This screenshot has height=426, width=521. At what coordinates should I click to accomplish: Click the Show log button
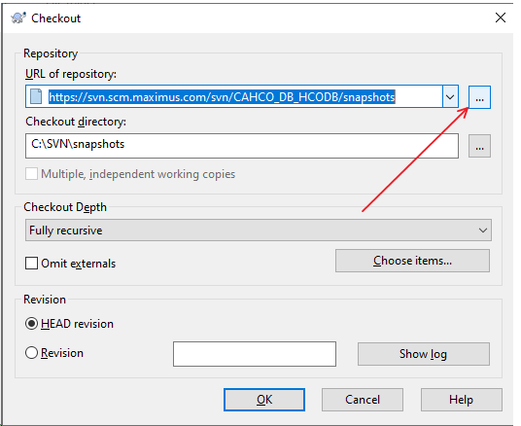424,354
